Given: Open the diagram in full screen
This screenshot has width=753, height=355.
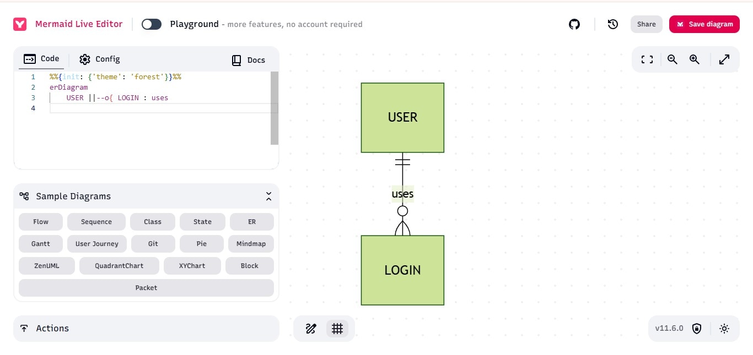Looking at the screenshot, I should (724, 60).
